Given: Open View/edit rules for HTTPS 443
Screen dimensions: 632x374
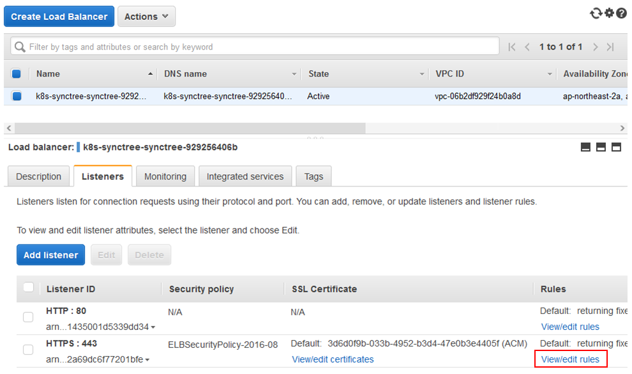Looking at the screenshot, I should point(570,359).
